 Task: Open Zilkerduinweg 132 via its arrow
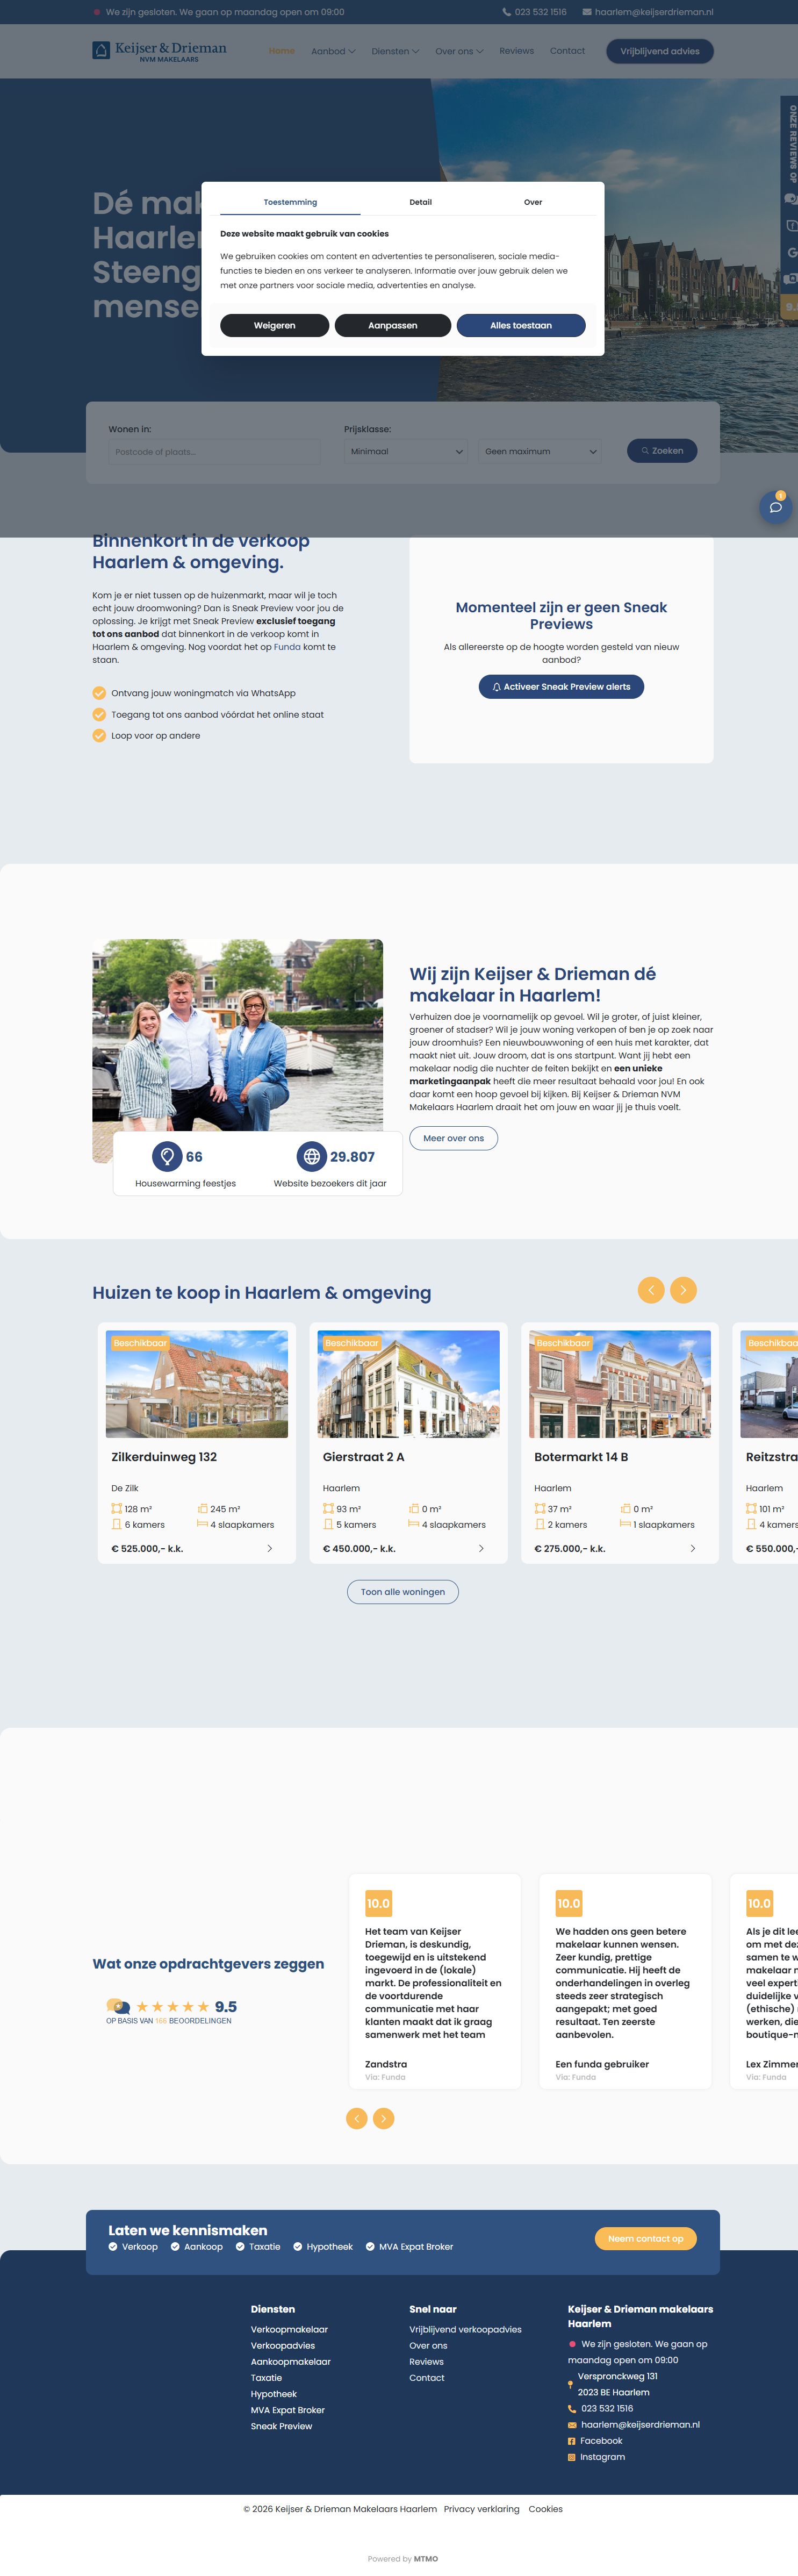click(x=269, y=1548)
